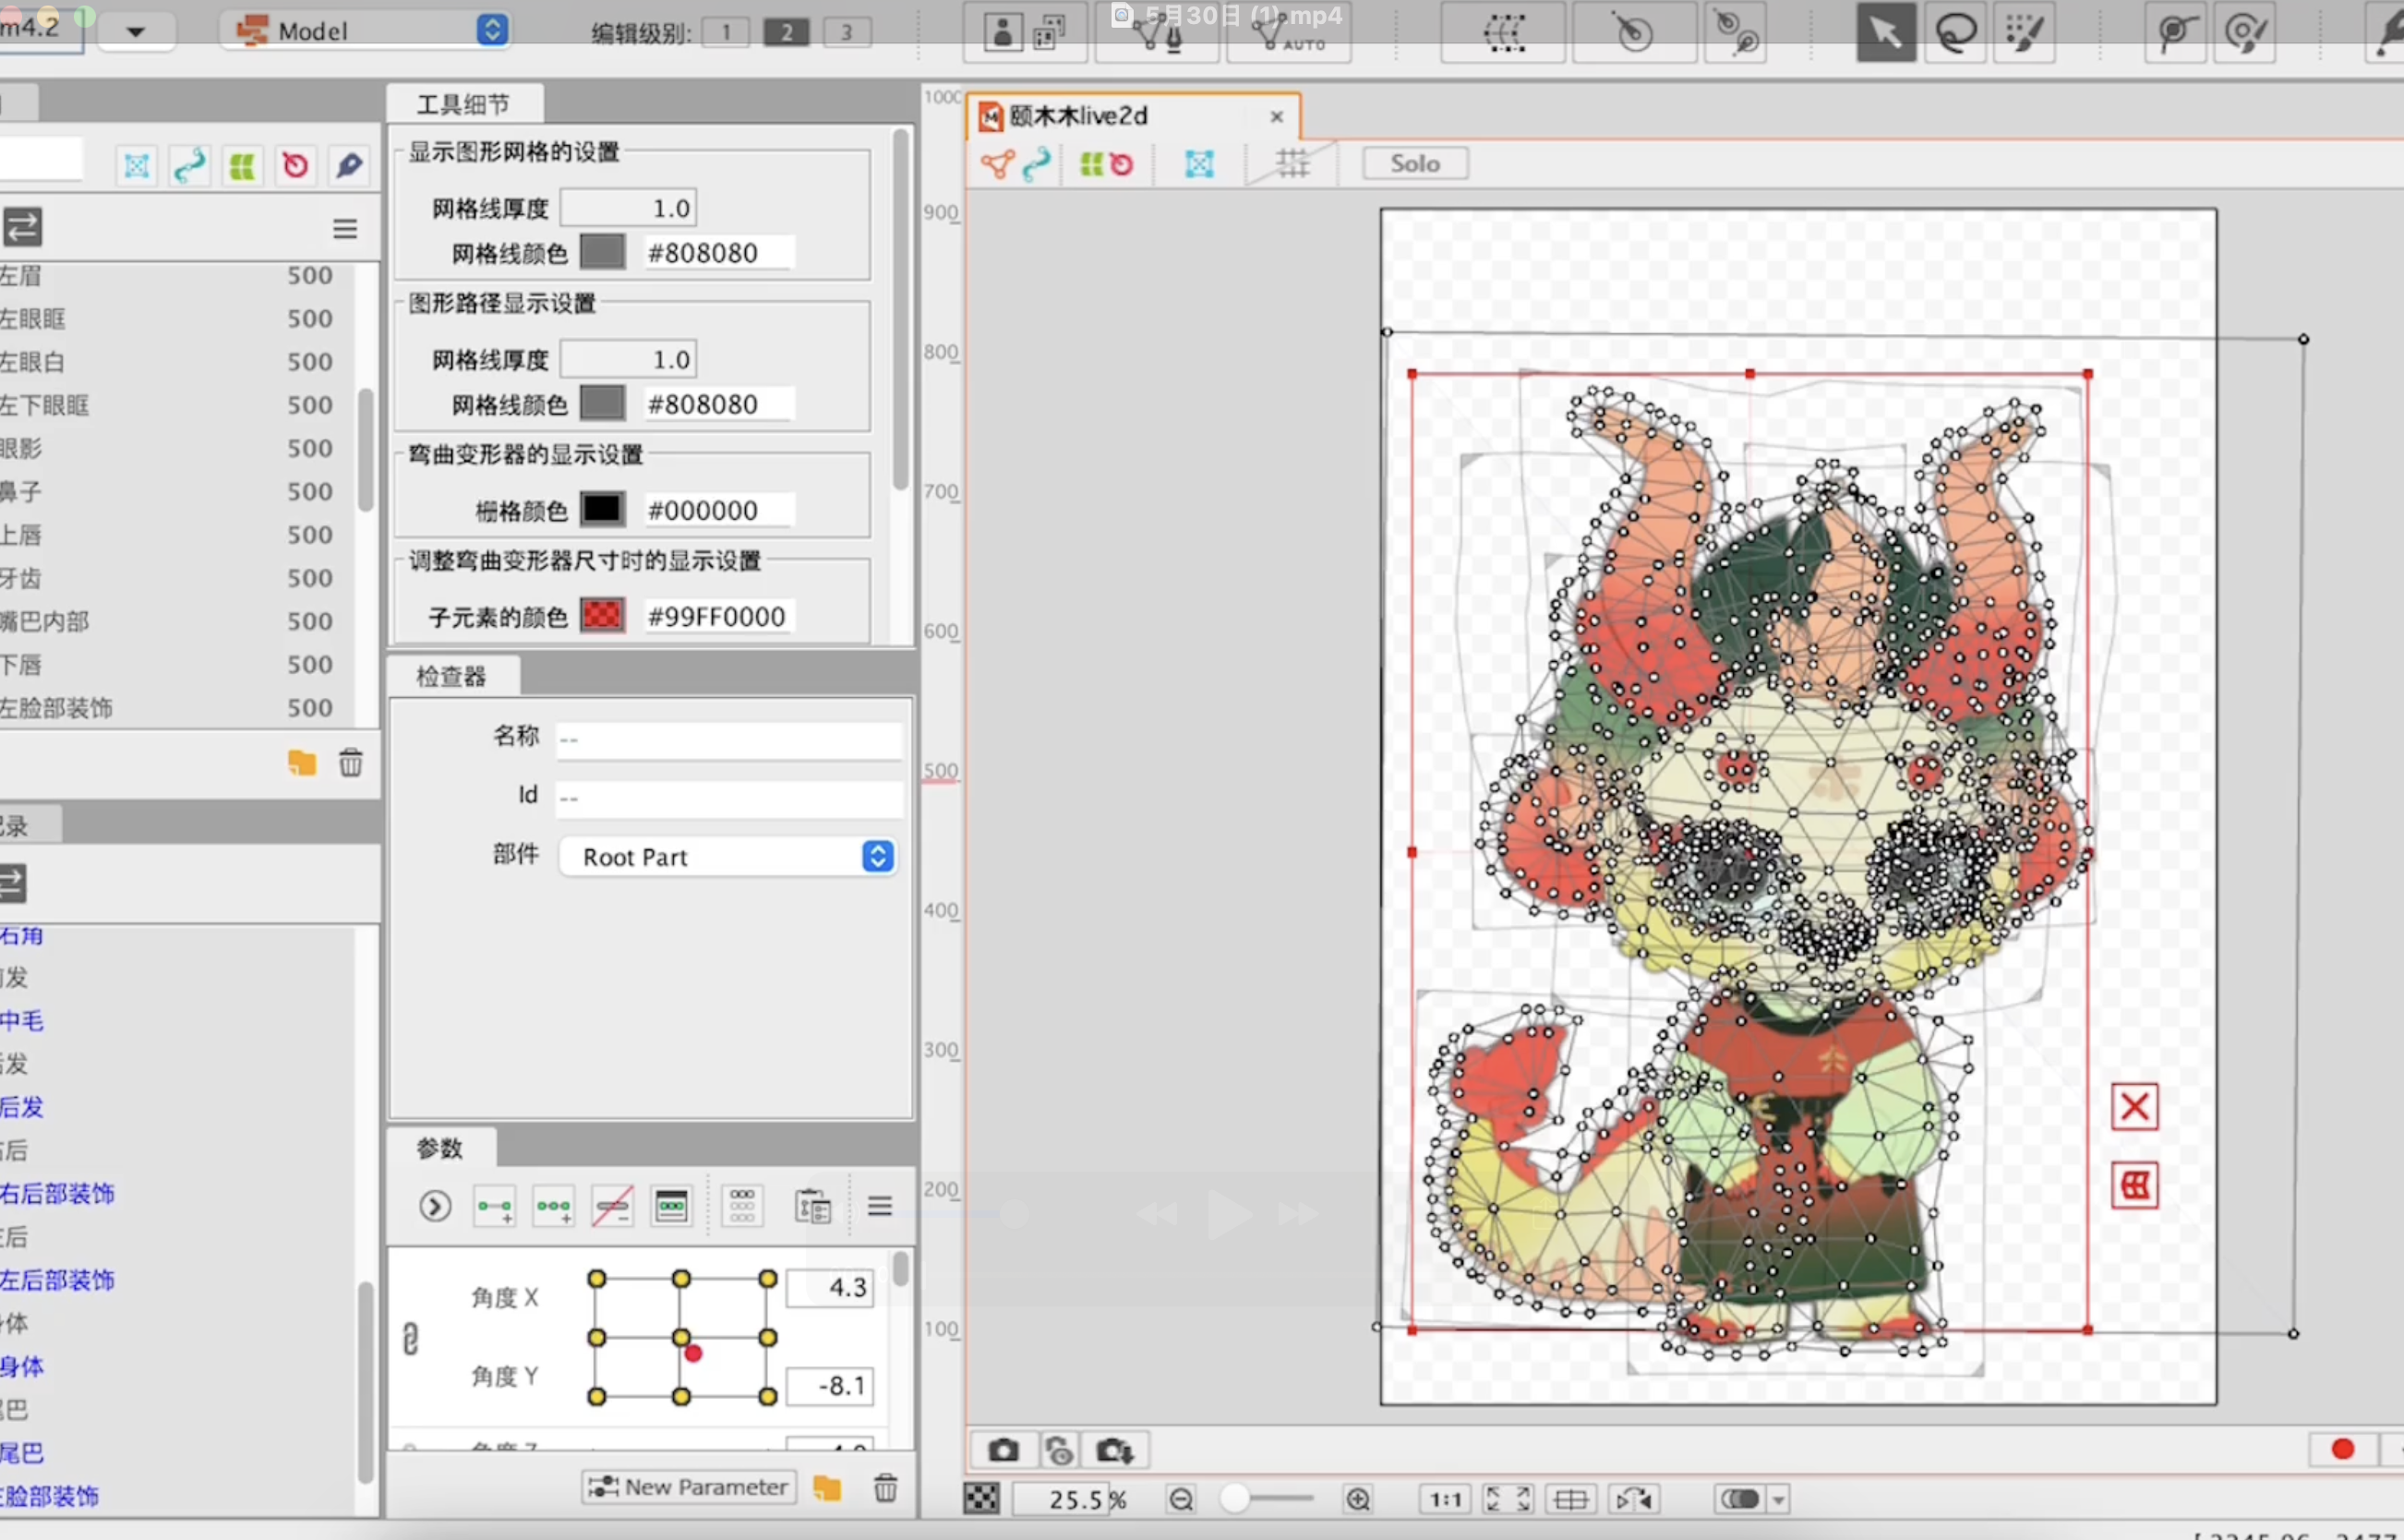Click the red 子元素的颜色 color swatch
Viewport: 2404px width, 1540px height.
click(x=602, y=615)
